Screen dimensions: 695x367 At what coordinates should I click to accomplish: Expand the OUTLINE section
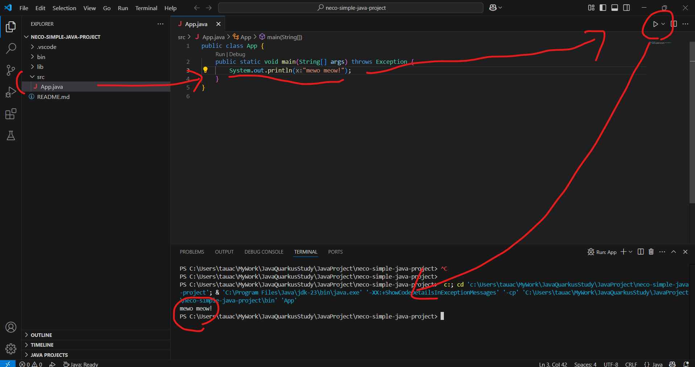coord(41,335)
